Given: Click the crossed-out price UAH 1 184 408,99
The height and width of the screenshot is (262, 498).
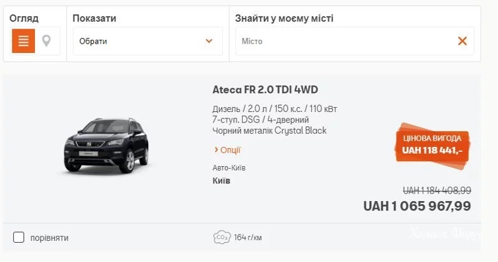Looking at the screenshot, I should (436, 190).
